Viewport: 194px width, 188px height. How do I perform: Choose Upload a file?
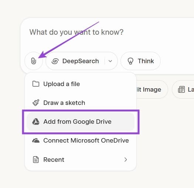click(x=81, y=84)
